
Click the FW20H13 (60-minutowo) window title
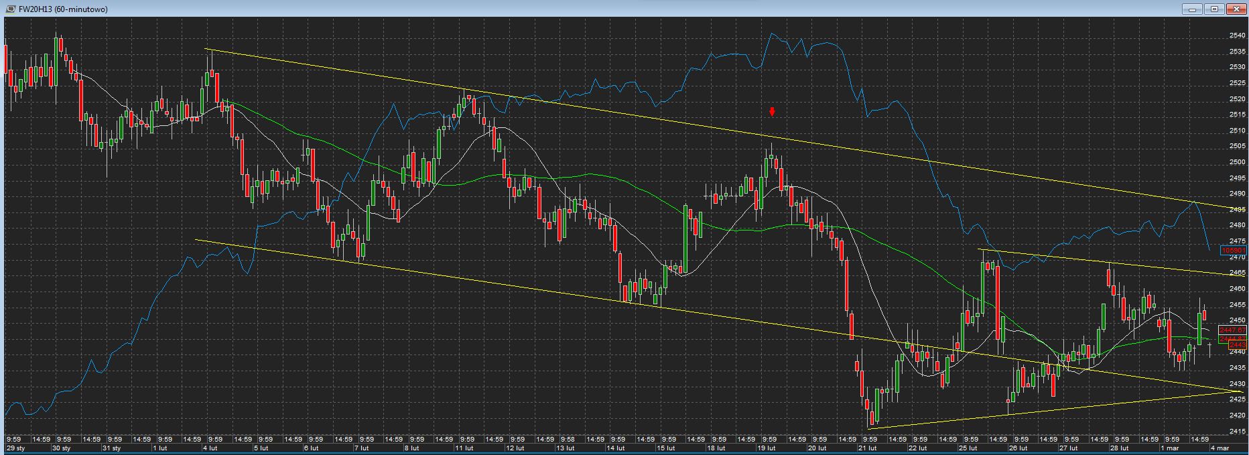pyautogui.click(x=63, y=9)
